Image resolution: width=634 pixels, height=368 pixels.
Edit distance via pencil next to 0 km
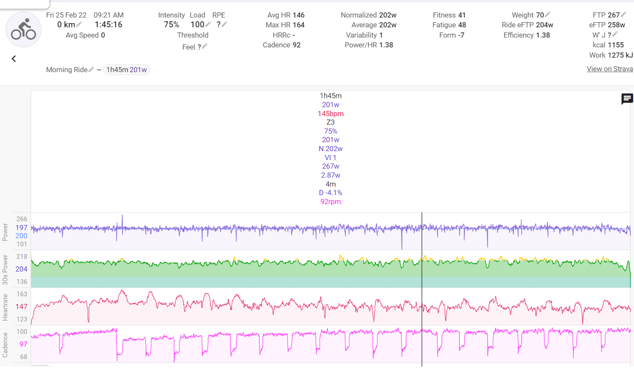point(79,24)
